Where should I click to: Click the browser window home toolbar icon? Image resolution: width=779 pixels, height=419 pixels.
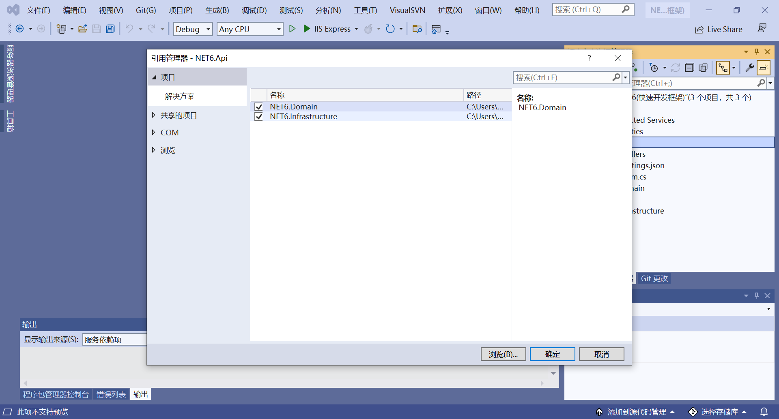(x=436, y=29)
